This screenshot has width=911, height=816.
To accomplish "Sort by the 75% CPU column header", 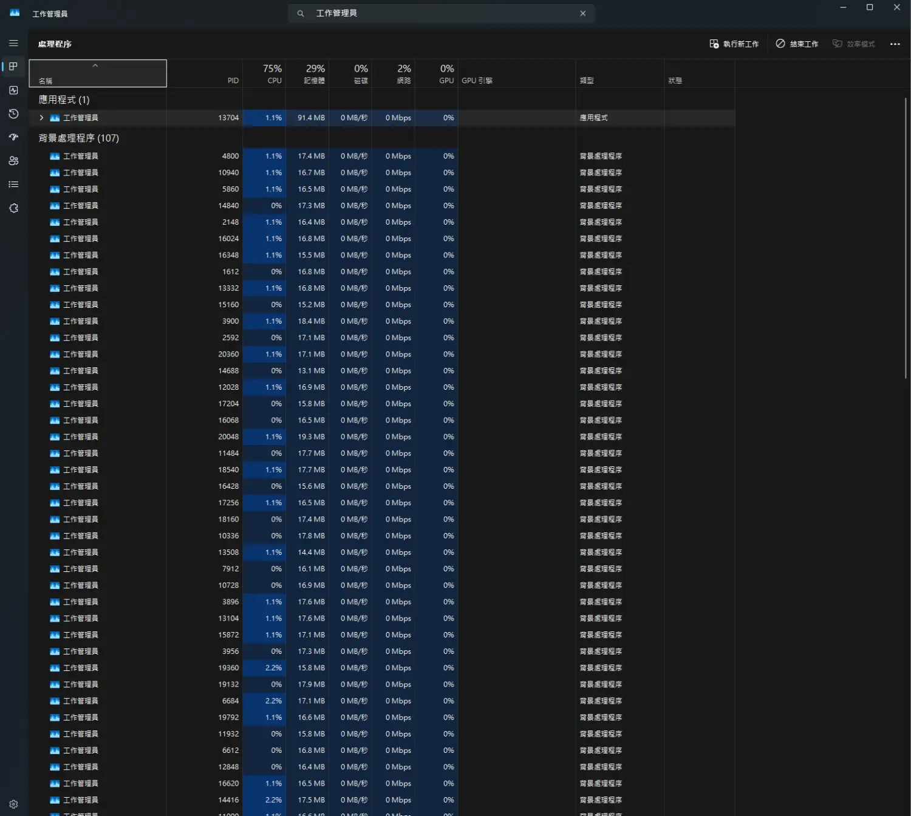I will pos(264,73).
